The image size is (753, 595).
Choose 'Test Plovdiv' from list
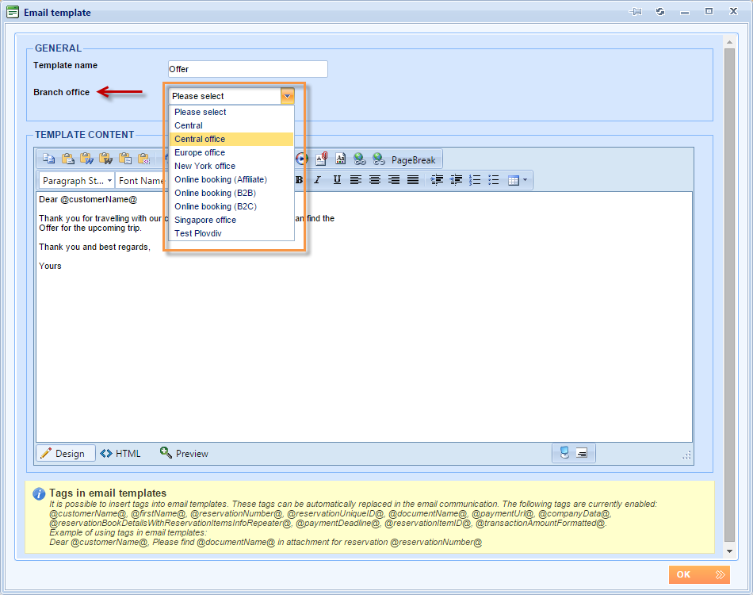click(231, 233)
